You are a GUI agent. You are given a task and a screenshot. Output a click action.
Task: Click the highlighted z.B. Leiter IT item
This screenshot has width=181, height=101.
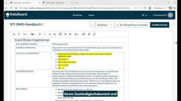click(63, 59)
